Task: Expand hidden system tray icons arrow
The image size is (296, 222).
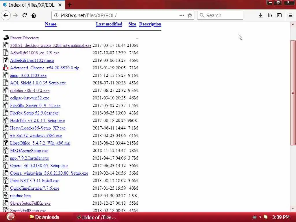Action: [x=260, y=217]
